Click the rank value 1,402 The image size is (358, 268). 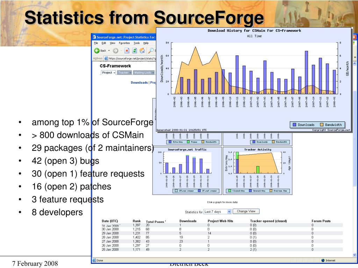137,237
